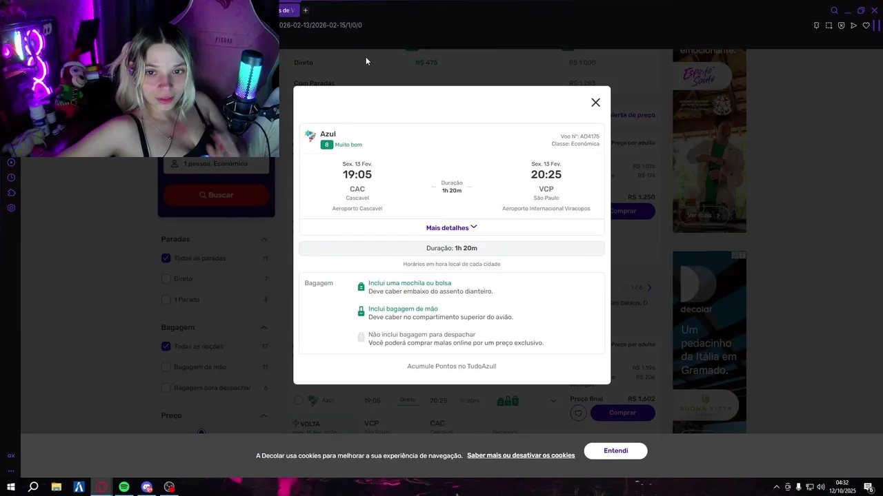
Task: Open Windows taskbar search
Action: [33, 487]
